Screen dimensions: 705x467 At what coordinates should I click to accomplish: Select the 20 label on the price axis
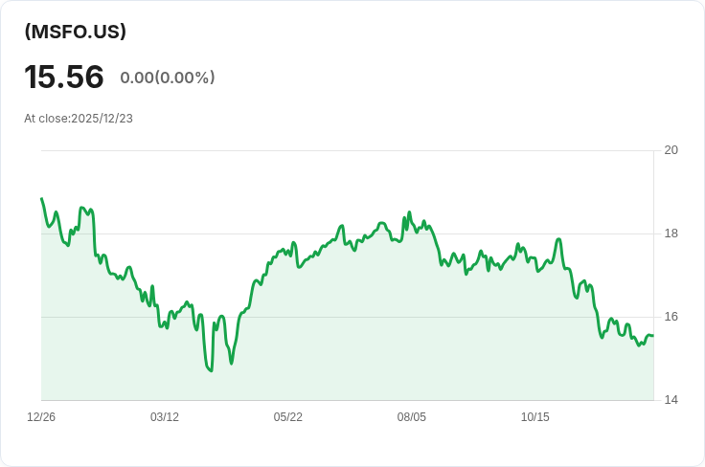point(671,150)
